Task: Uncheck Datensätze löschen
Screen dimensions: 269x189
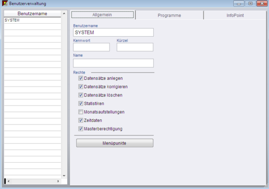Action: pyautogui.click(x=81, y=95)
